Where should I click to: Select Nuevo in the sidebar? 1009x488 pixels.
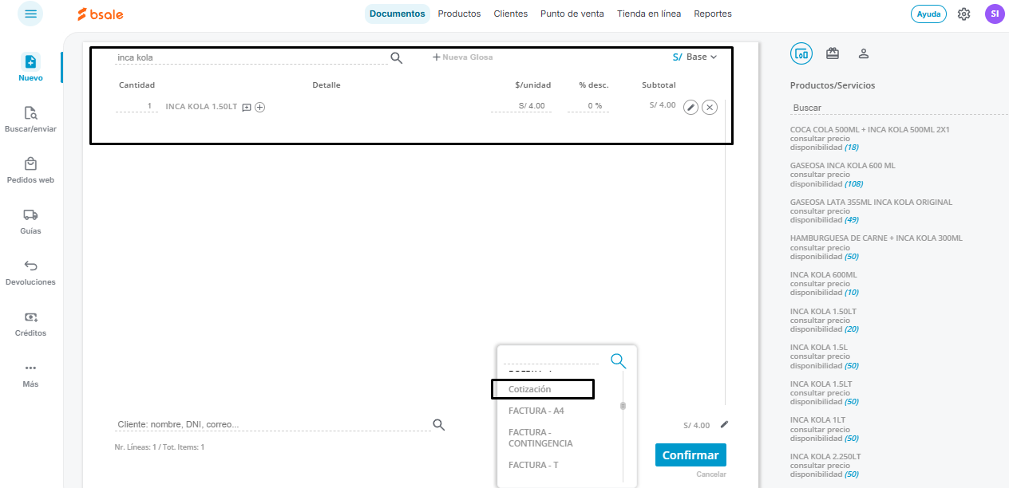[x=30, y=69]
